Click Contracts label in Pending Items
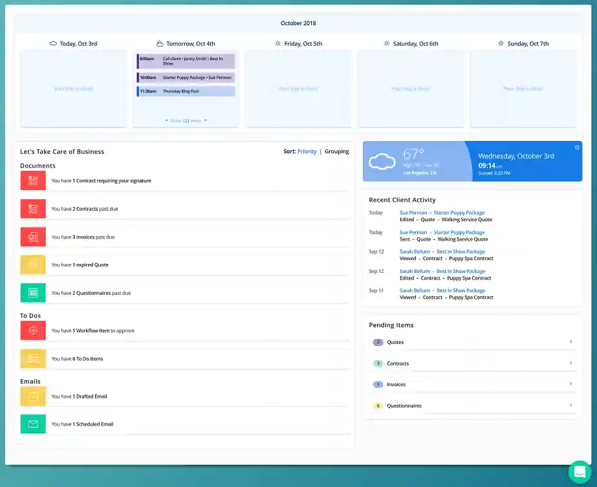The height and width of the screenshot is (487, 597). tap(398, 363)
